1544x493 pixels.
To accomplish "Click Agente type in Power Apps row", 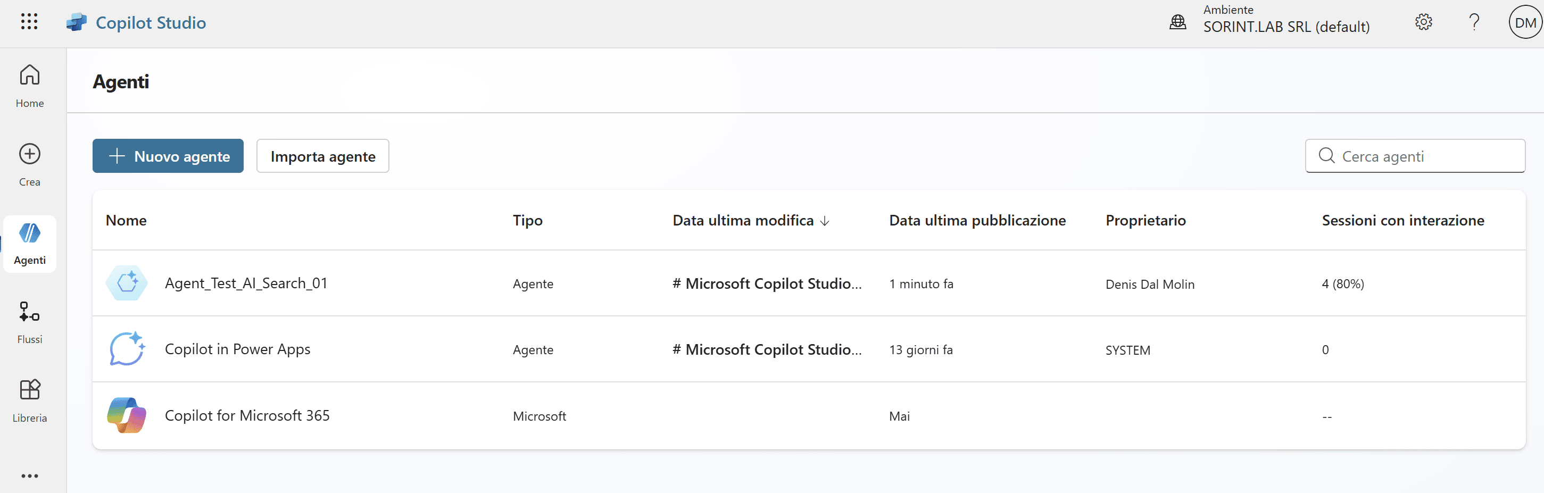I will point(533,350).
